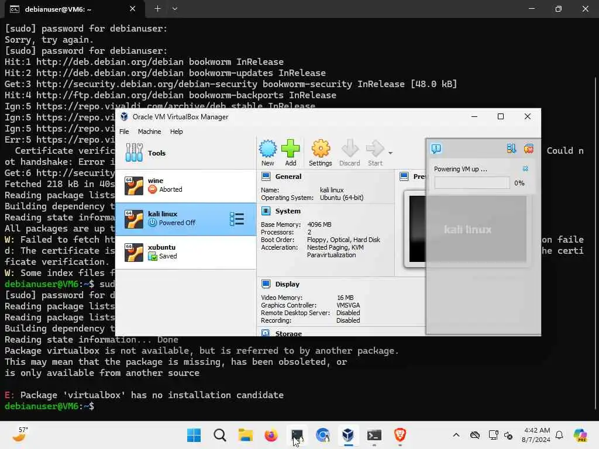Click the General section header
599x449 pixels.
[288, 177]
